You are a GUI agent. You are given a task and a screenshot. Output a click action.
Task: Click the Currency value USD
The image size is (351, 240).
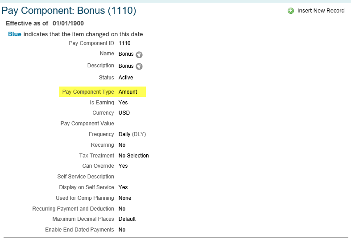pyautogui.click(x=124, y=112)
